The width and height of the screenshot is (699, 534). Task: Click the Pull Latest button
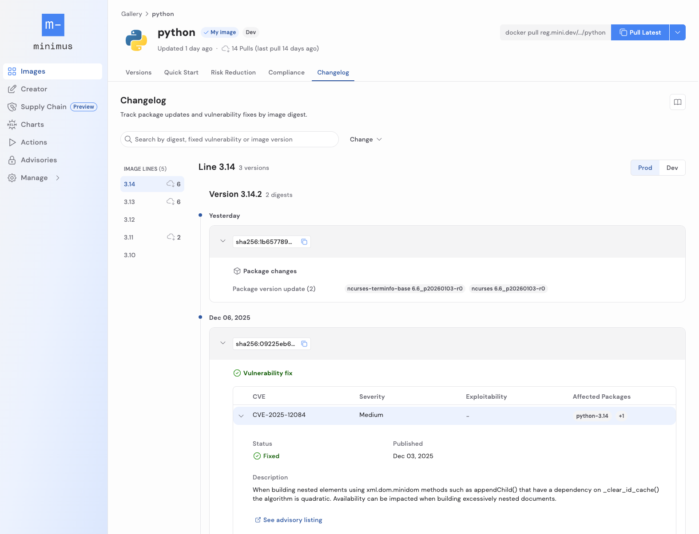640,32
